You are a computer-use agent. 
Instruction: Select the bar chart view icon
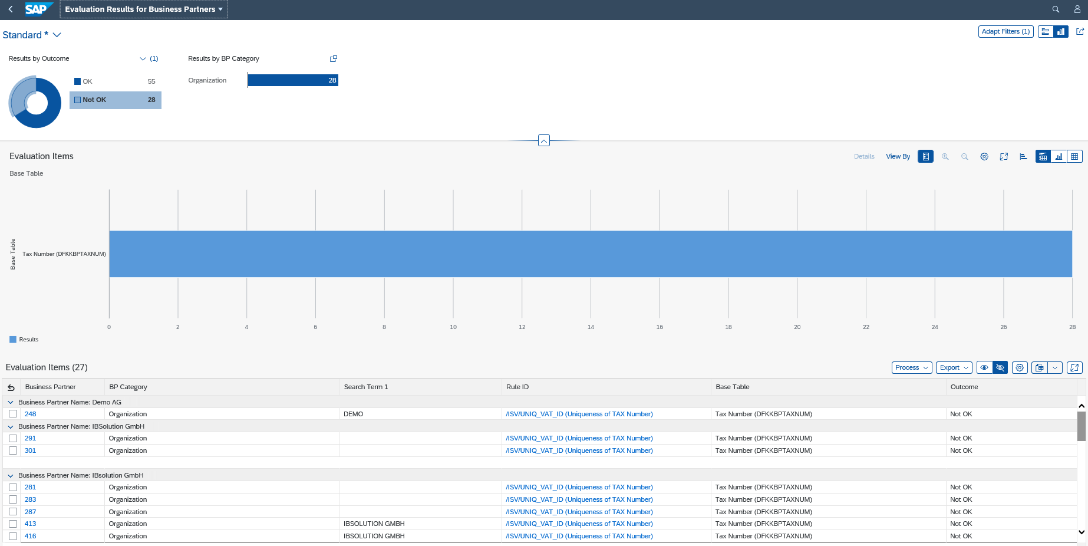point(1059,156)
